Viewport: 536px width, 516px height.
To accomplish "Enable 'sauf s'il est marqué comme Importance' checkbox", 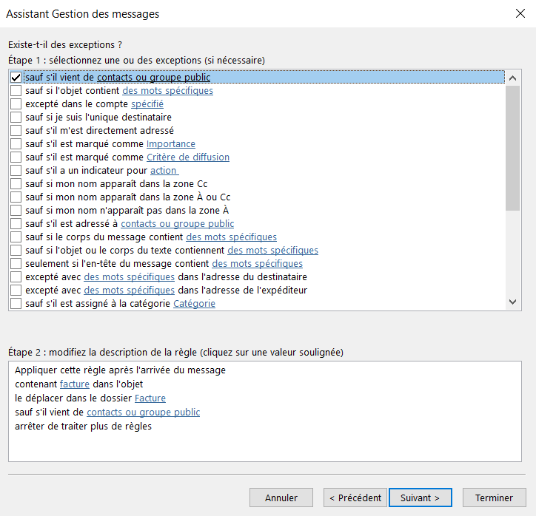I will tap(16, 144).
